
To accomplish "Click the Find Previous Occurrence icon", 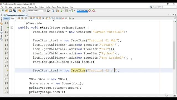I will (x=34, y=18).
